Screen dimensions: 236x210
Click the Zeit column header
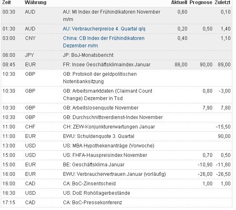[7, 2]
